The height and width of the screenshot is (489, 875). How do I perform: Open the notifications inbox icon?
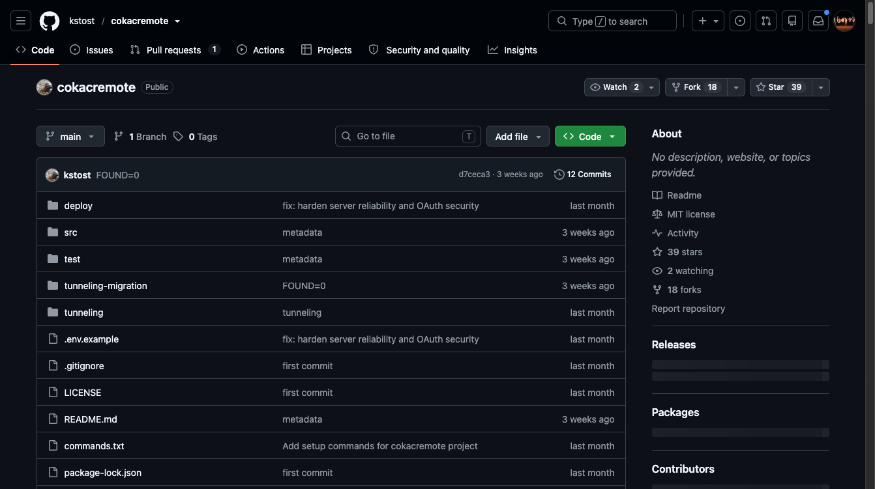pyautogui.click(x=818, y=21)
